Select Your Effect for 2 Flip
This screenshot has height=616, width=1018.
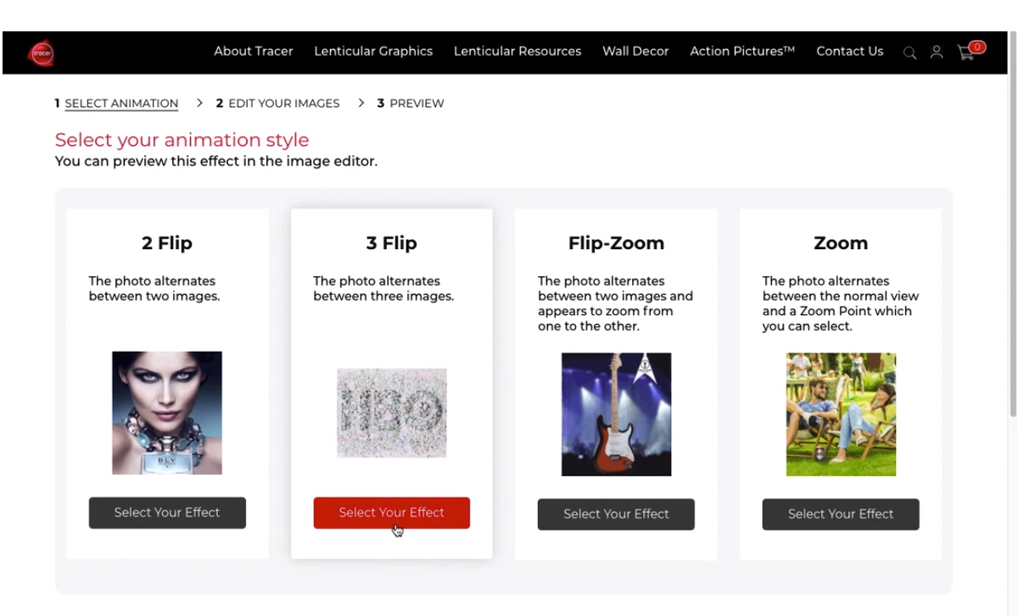pyautogui.click(x=167, y=513)
